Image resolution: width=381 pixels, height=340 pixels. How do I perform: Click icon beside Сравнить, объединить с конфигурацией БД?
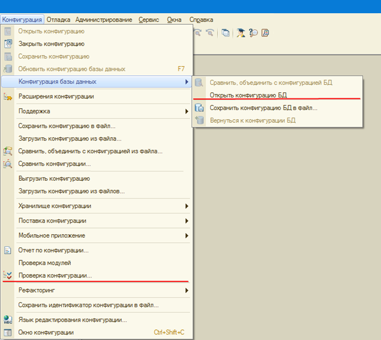[199, 83]
